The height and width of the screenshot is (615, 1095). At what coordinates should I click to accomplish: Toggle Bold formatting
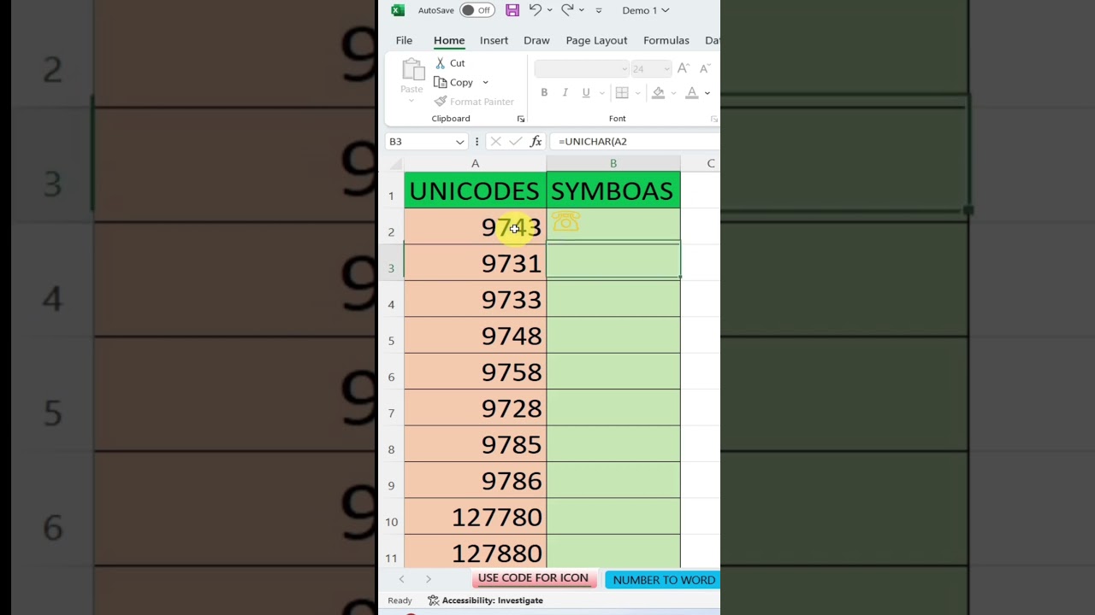(544, 92)
